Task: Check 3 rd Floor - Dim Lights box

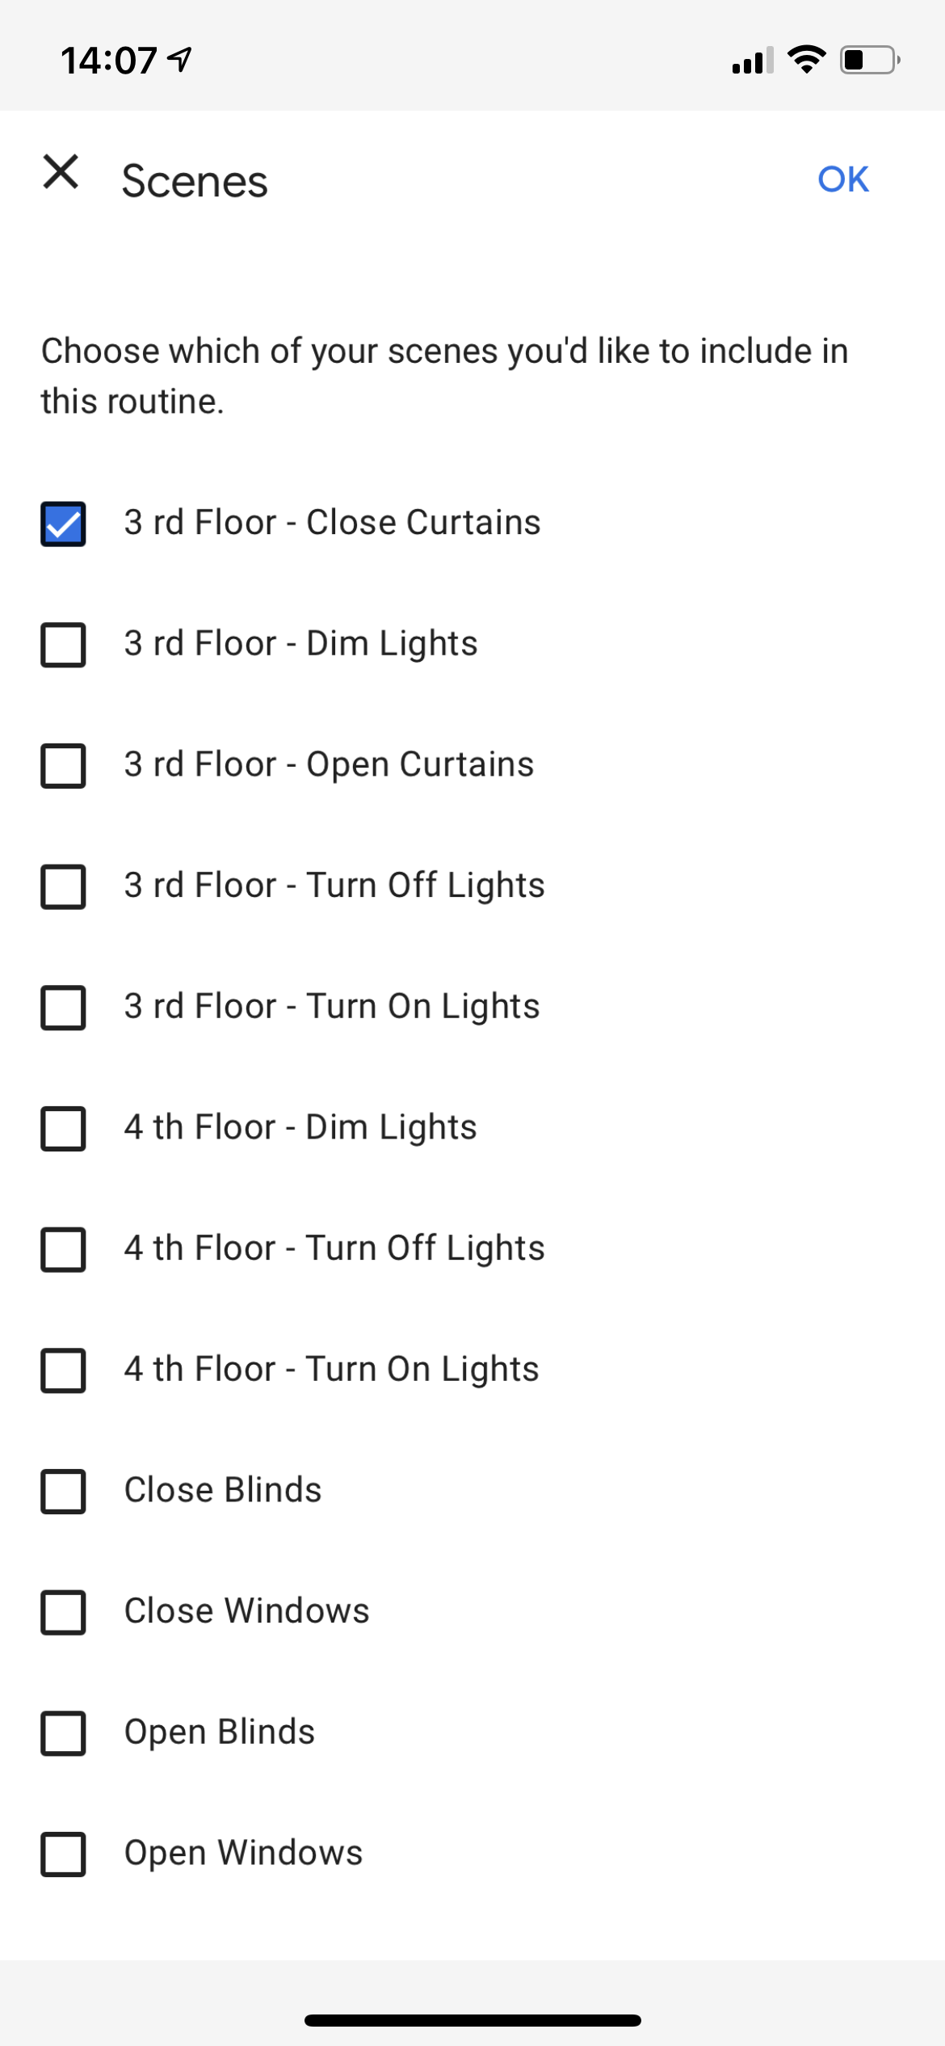Action: pos(63,645)
